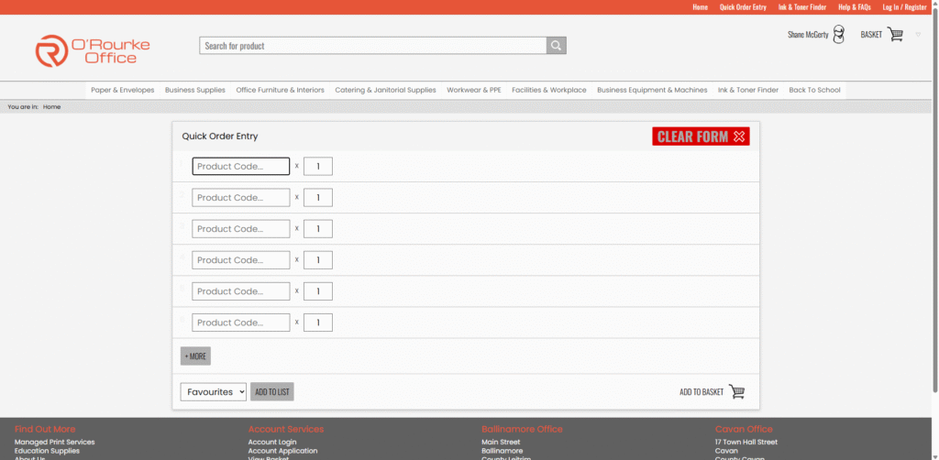Click the faint heart icon beside basket
The image size is (939, 460).
pos(919,35)
